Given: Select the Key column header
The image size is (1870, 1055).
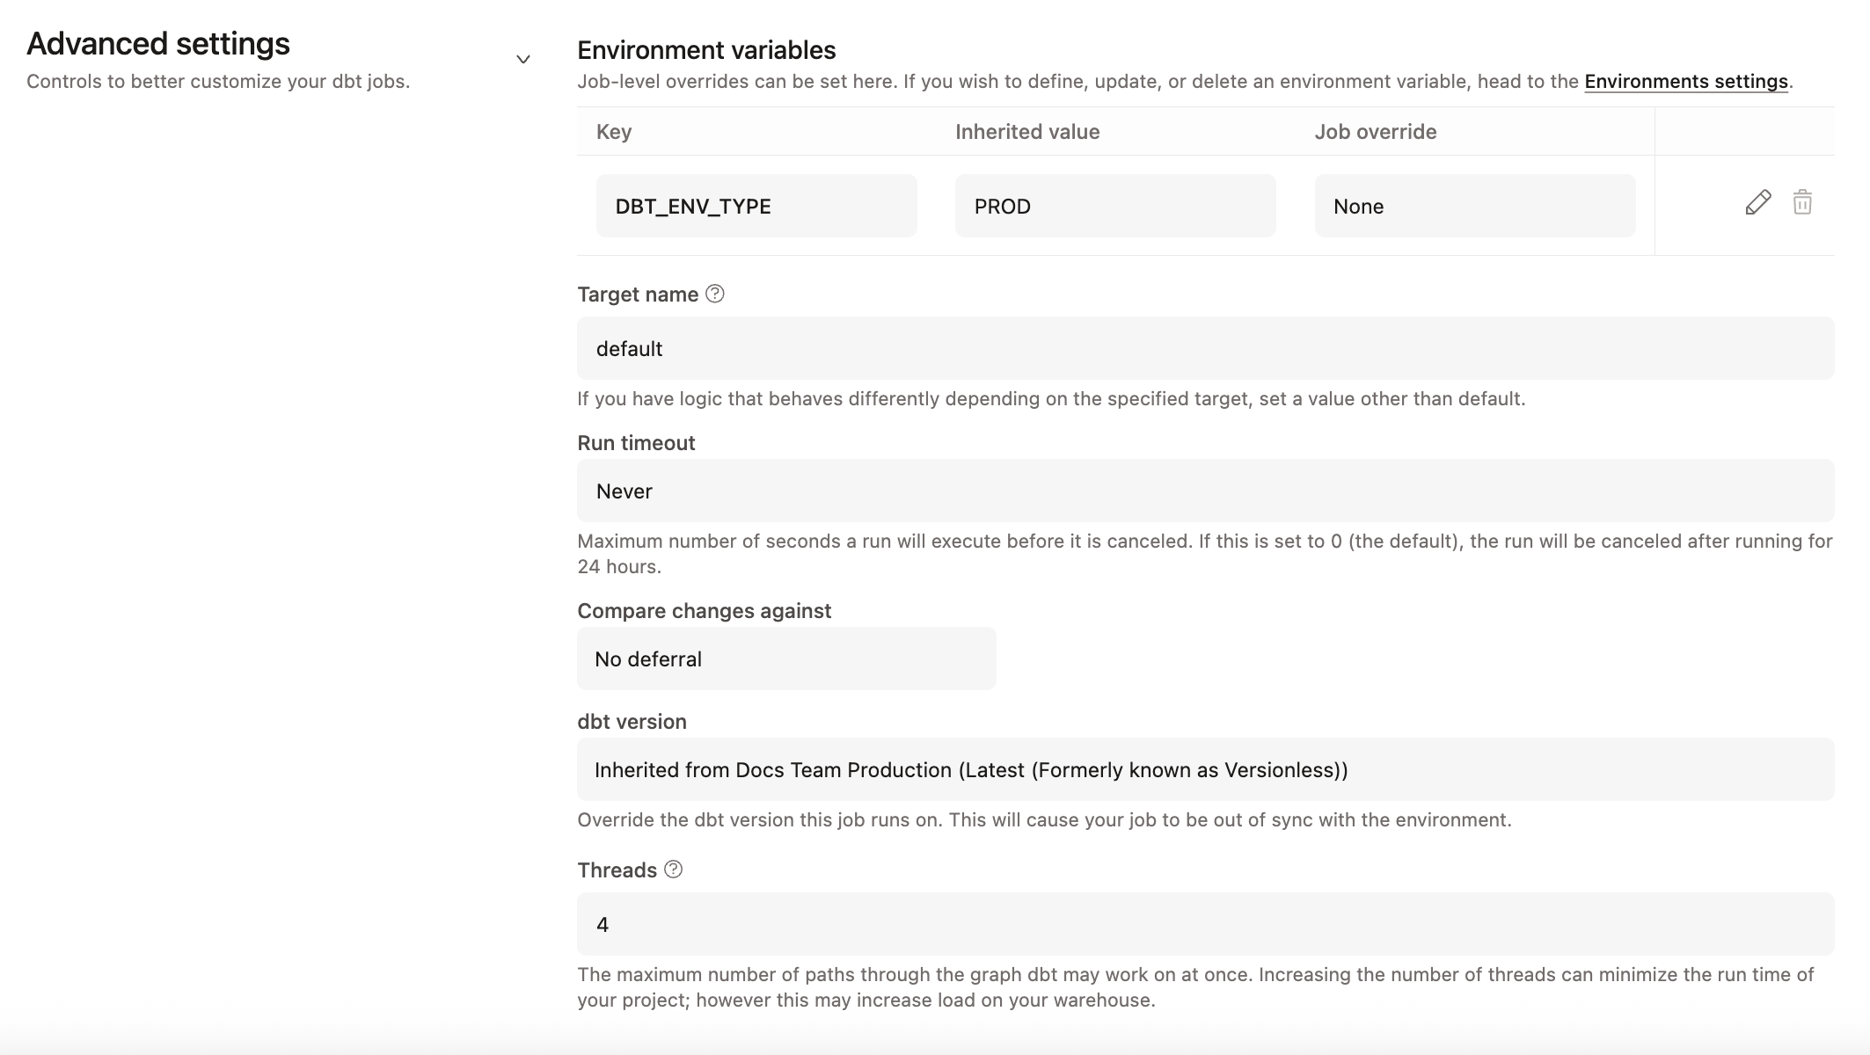Looking at the screenshot, I should pyautogui.click(x=614, y=131).
